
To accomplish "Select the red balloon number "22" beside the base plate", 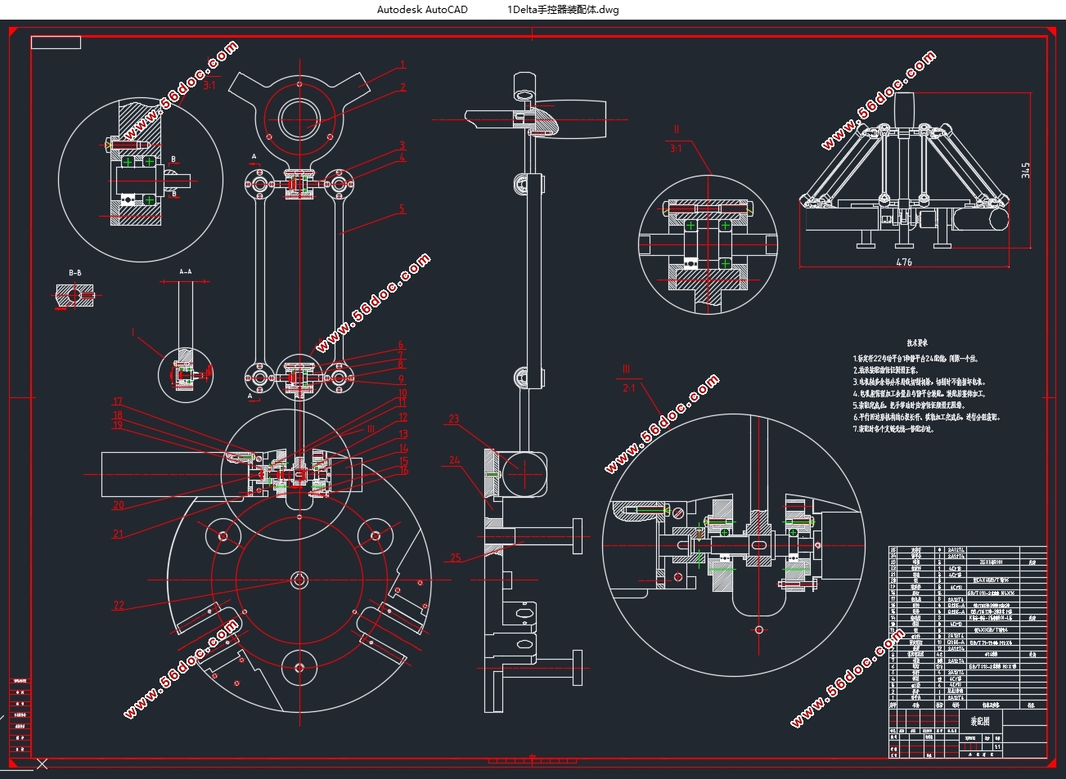I will pyautogui.click(x=119, y=605).
